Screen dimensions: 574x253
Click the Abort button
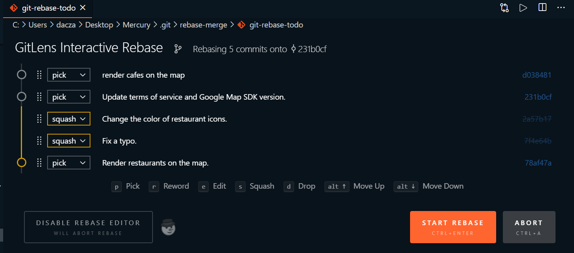(x=529, y=227)
